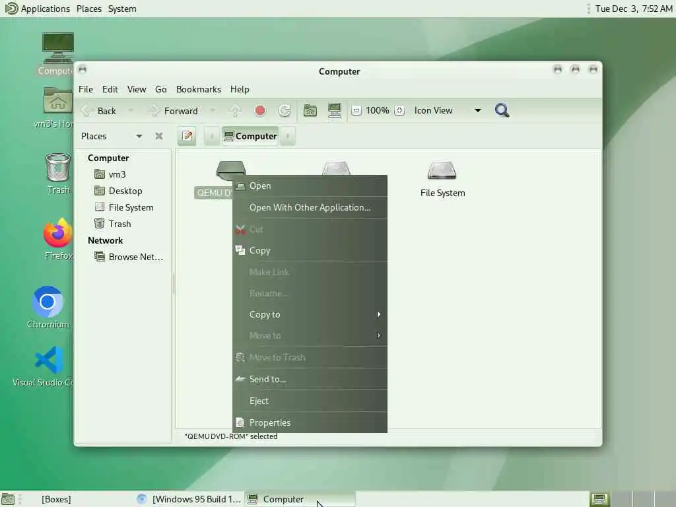Click the Computer taskbar button
This screenshot has height=507, width=676.
300,499
